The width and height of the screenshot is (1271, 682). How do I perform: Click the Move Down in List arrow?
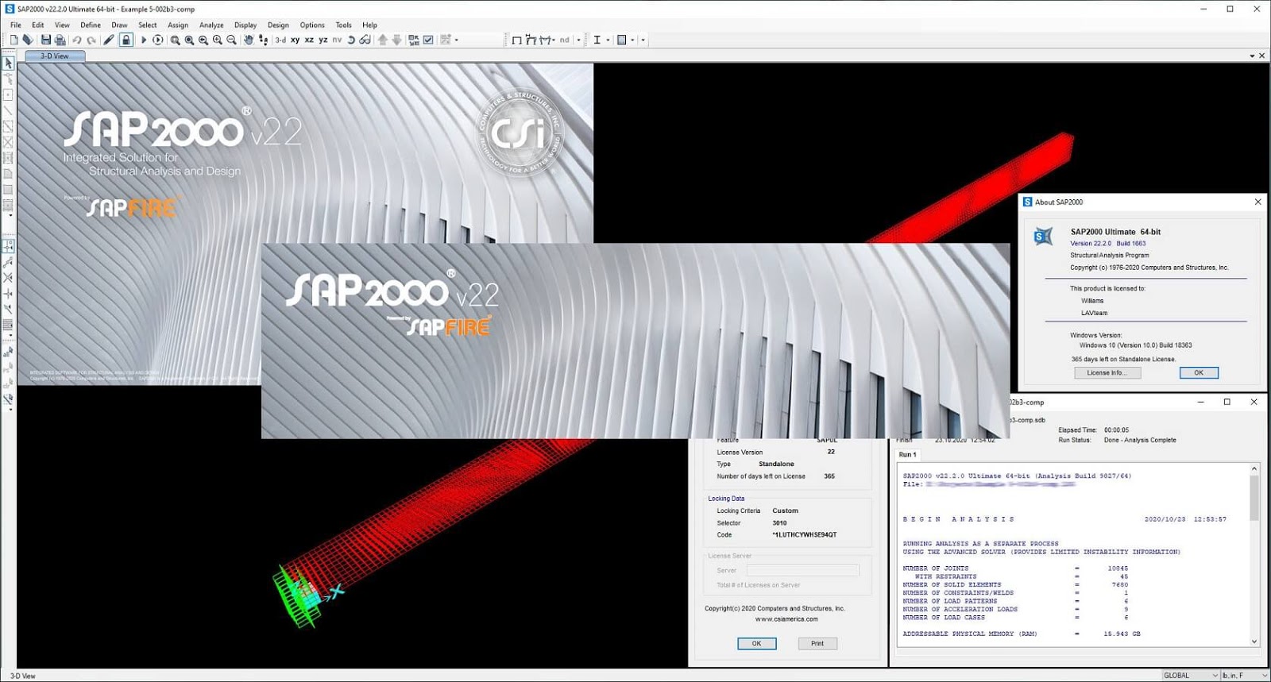[396, 40]
